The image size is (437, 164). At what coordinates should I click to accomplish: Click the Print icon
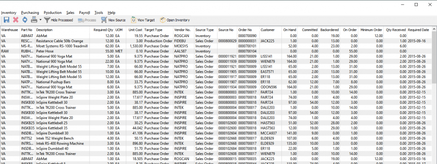(x=34, y=20)
